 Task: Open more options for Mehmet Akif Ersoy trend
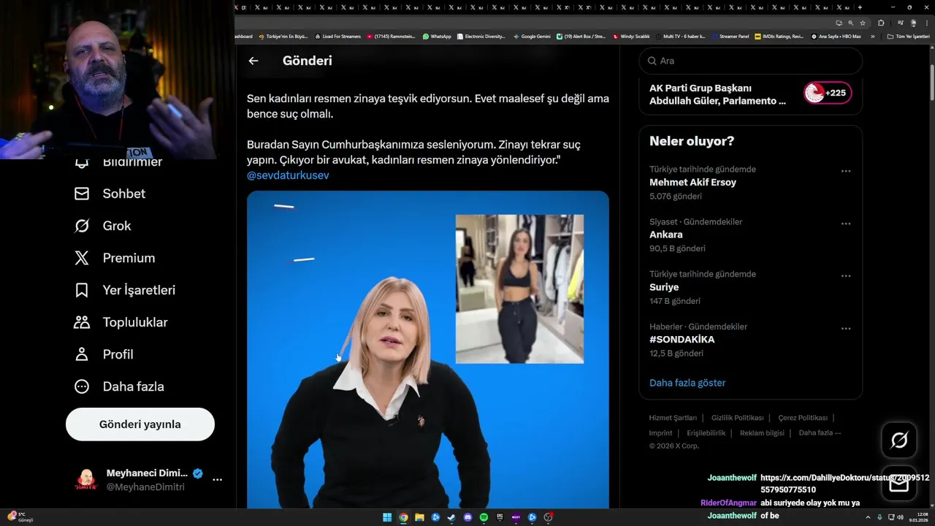point(846,171)
